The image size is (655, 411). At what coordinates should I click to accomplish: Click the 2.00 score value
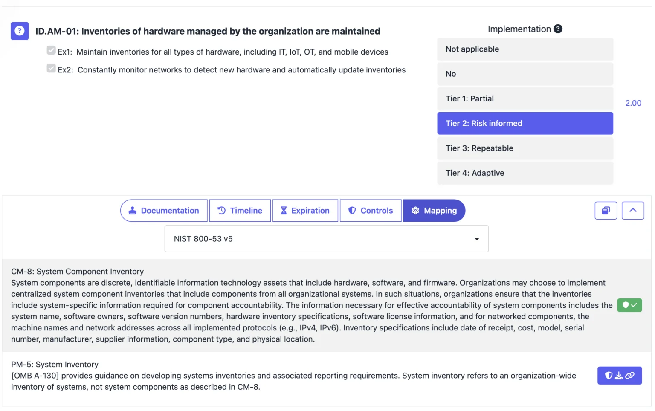click(x=633, y=103)
